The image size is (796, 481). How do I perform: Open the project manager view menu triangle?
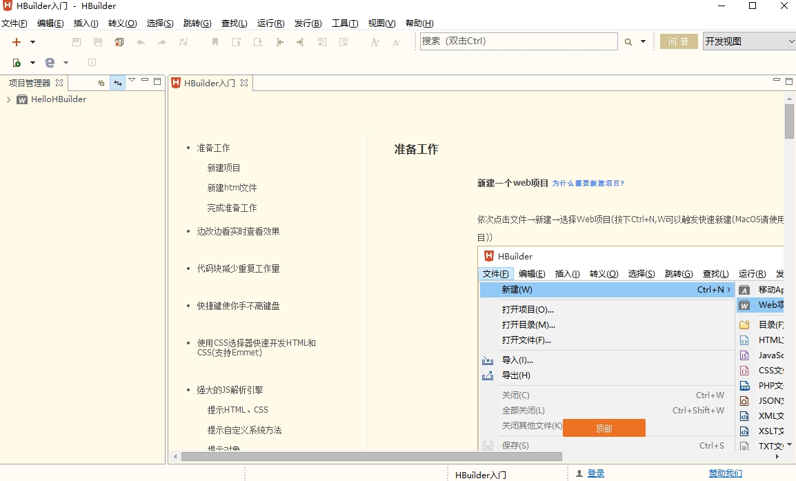(x=132, y=80)
